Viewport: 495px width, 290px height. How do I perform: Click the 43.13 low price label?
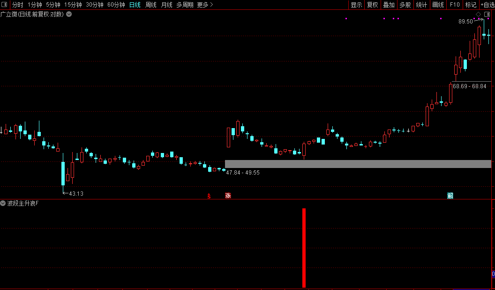(76, 194)
